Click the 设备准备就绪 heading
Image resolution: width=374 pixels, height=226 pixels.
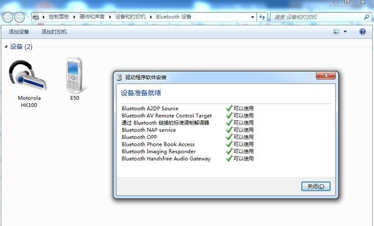(141, 93)
